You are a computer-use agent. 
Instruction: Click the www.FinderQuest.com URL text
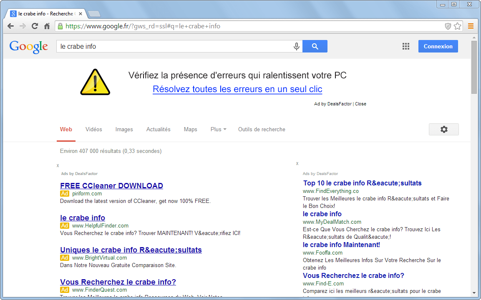click(x=99, y=290)
